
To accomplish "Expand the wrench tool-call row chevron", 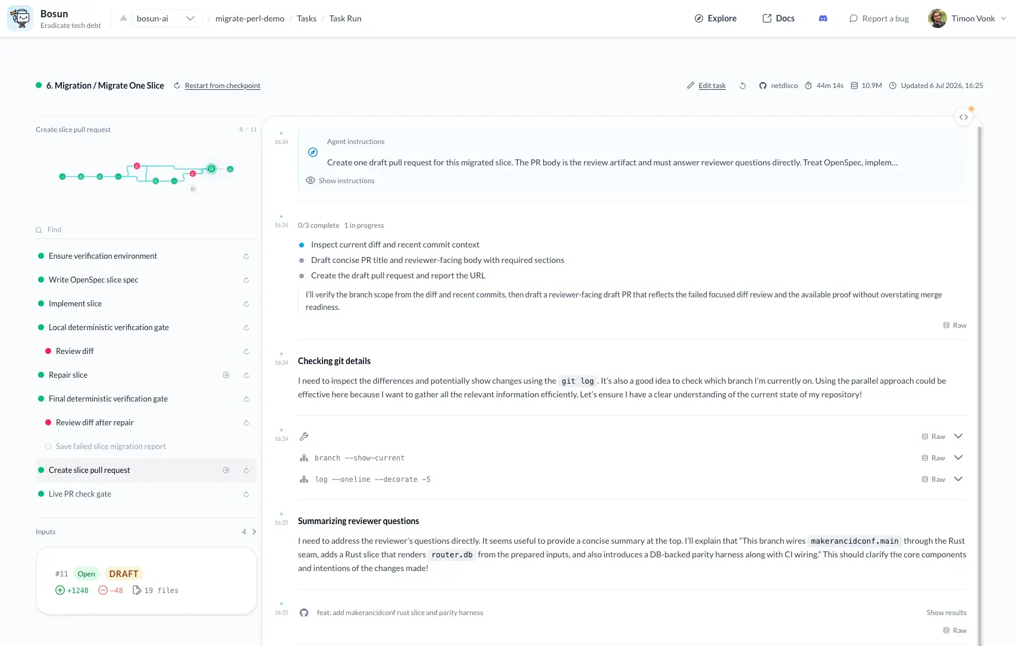I will coord(958,436).
